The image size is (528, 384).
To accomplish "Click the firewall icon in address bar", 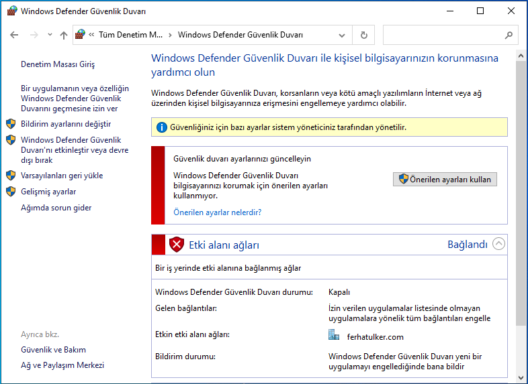I will (80, 34).
